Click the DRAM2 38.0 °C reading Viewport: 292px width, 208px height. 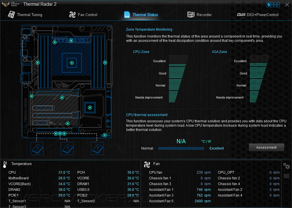point(64,190)
